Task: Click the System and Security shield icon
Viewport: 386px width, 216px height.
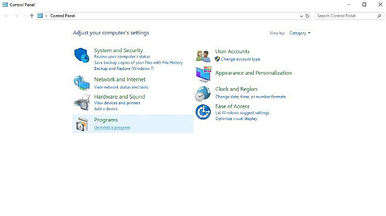Action: (x=81, y=55)
